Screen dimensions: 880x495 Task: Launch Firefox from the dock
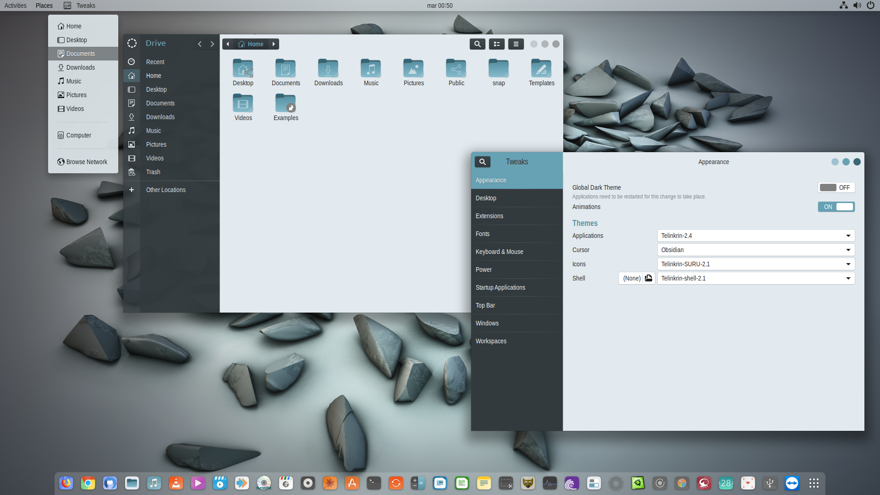click(x=66, y=483)
